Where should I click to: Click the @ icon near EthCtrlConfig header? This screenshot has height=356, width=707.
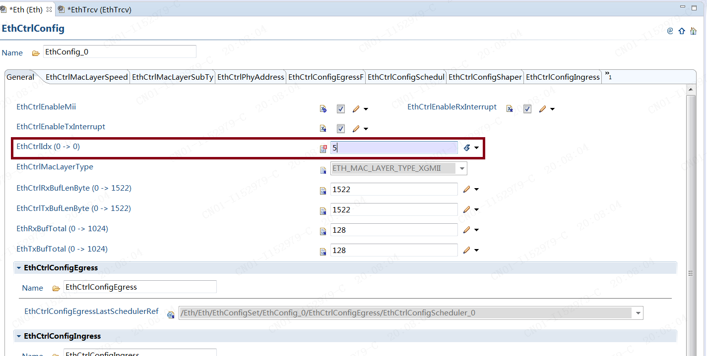(670, 31)
